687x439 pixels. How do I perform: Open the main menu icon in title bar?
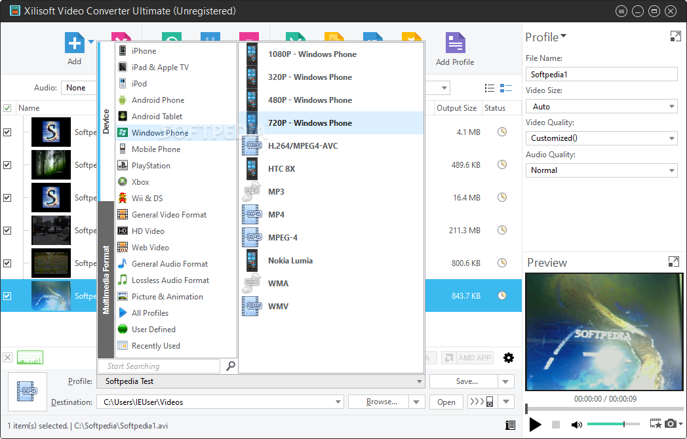pos(621,11)
